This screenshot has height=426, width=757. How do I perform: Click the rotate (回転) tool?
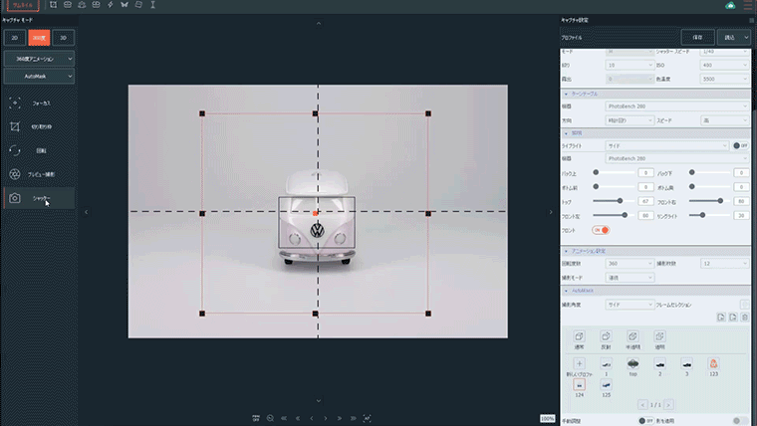click(39, 150)
